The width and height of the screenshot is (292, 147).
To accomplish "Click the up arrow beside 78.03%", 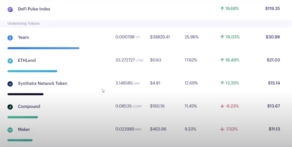I will (222, 37).
